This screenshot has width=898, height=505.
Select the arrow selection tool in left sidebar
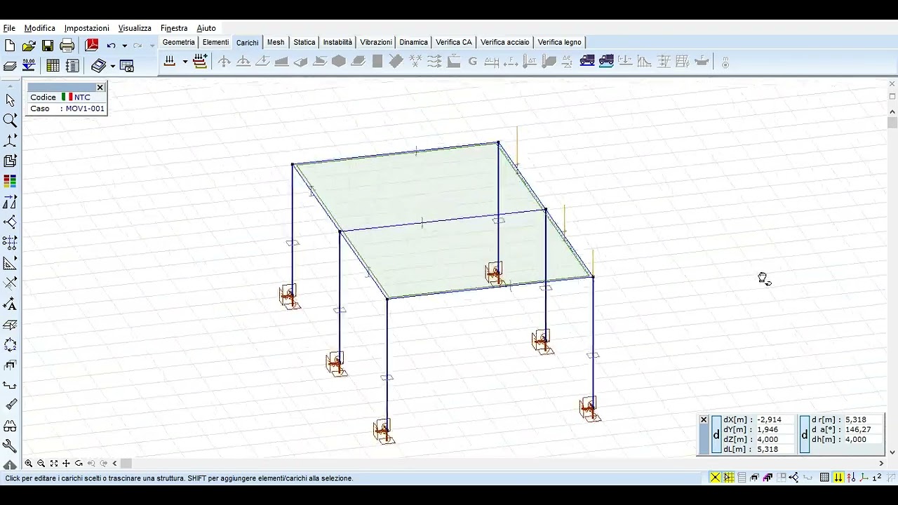pyautogui.click(x=10, y=100)
